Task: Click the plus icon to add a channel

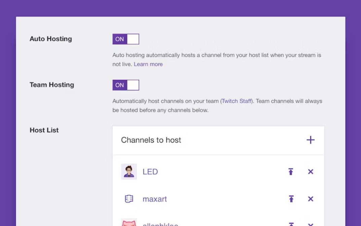Action: 311,140
